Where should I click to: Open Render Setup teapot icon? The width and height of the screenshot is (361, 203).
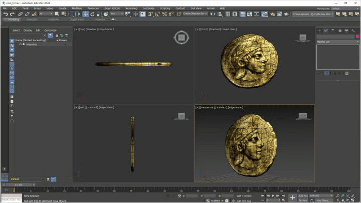click(x=272, y=14)
